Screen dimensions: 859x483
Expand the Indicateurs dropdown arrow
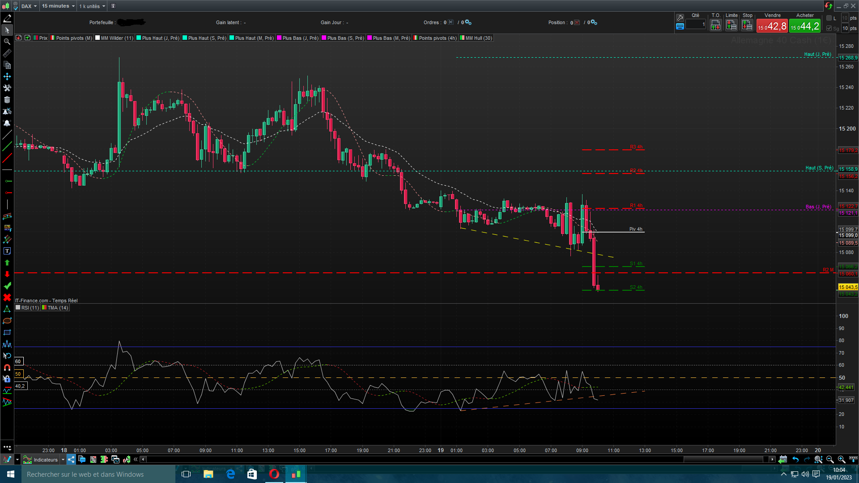coord(63,460)
